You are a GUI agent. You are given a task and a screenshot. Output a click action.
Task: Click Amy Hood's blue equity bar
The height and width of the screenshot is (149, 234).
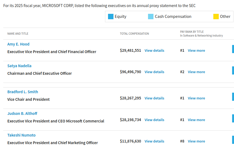[233, 49]
